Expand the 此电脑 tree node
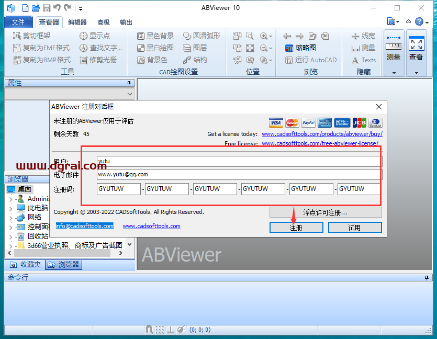The width and height of the screenshot is (437, 339). click(x=10, y=208)
